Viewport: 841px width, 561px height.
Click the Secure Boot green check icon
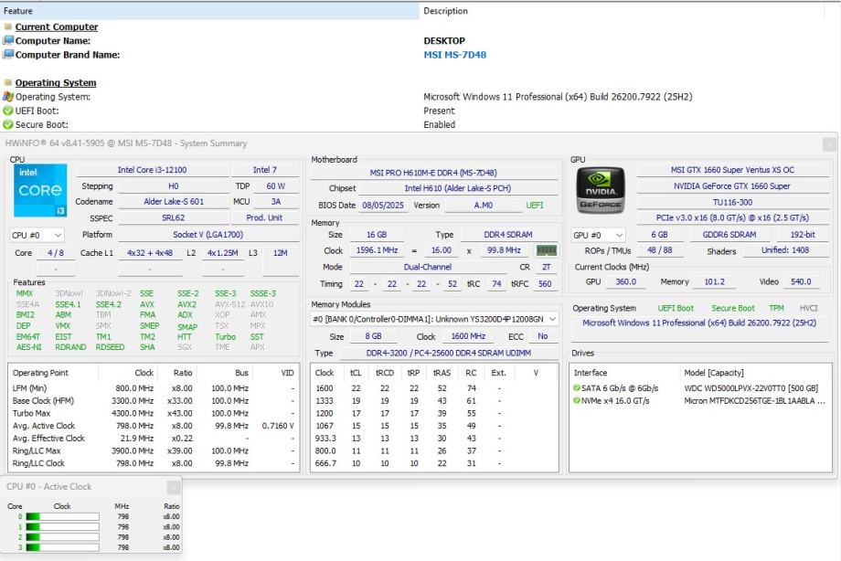tap(8, 125)
